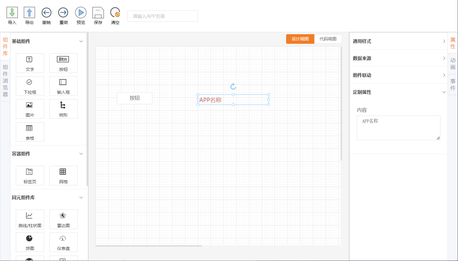Save using the 保存 disk icon
Image resolution: width=458 pixels, height=261 pixels.
coord(98,13)
